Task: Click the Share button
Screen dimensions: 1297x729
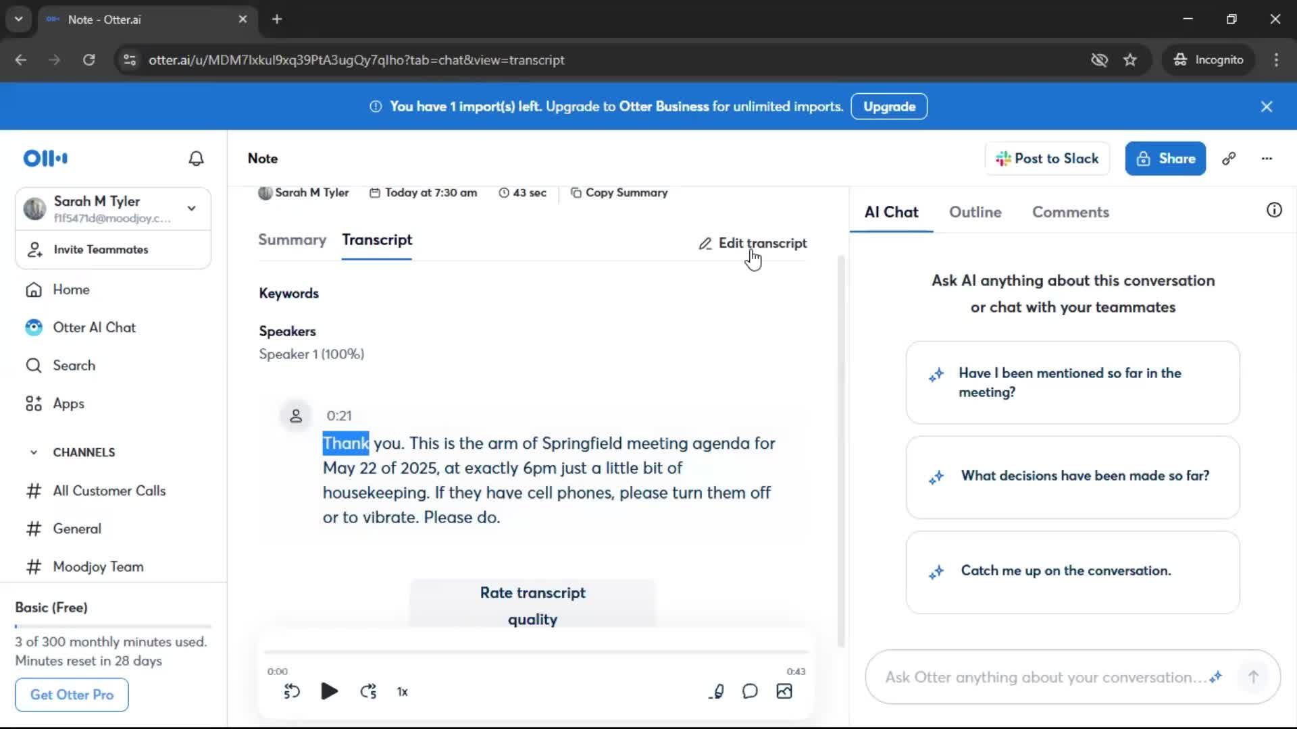Action: (x=1165, y=159)
